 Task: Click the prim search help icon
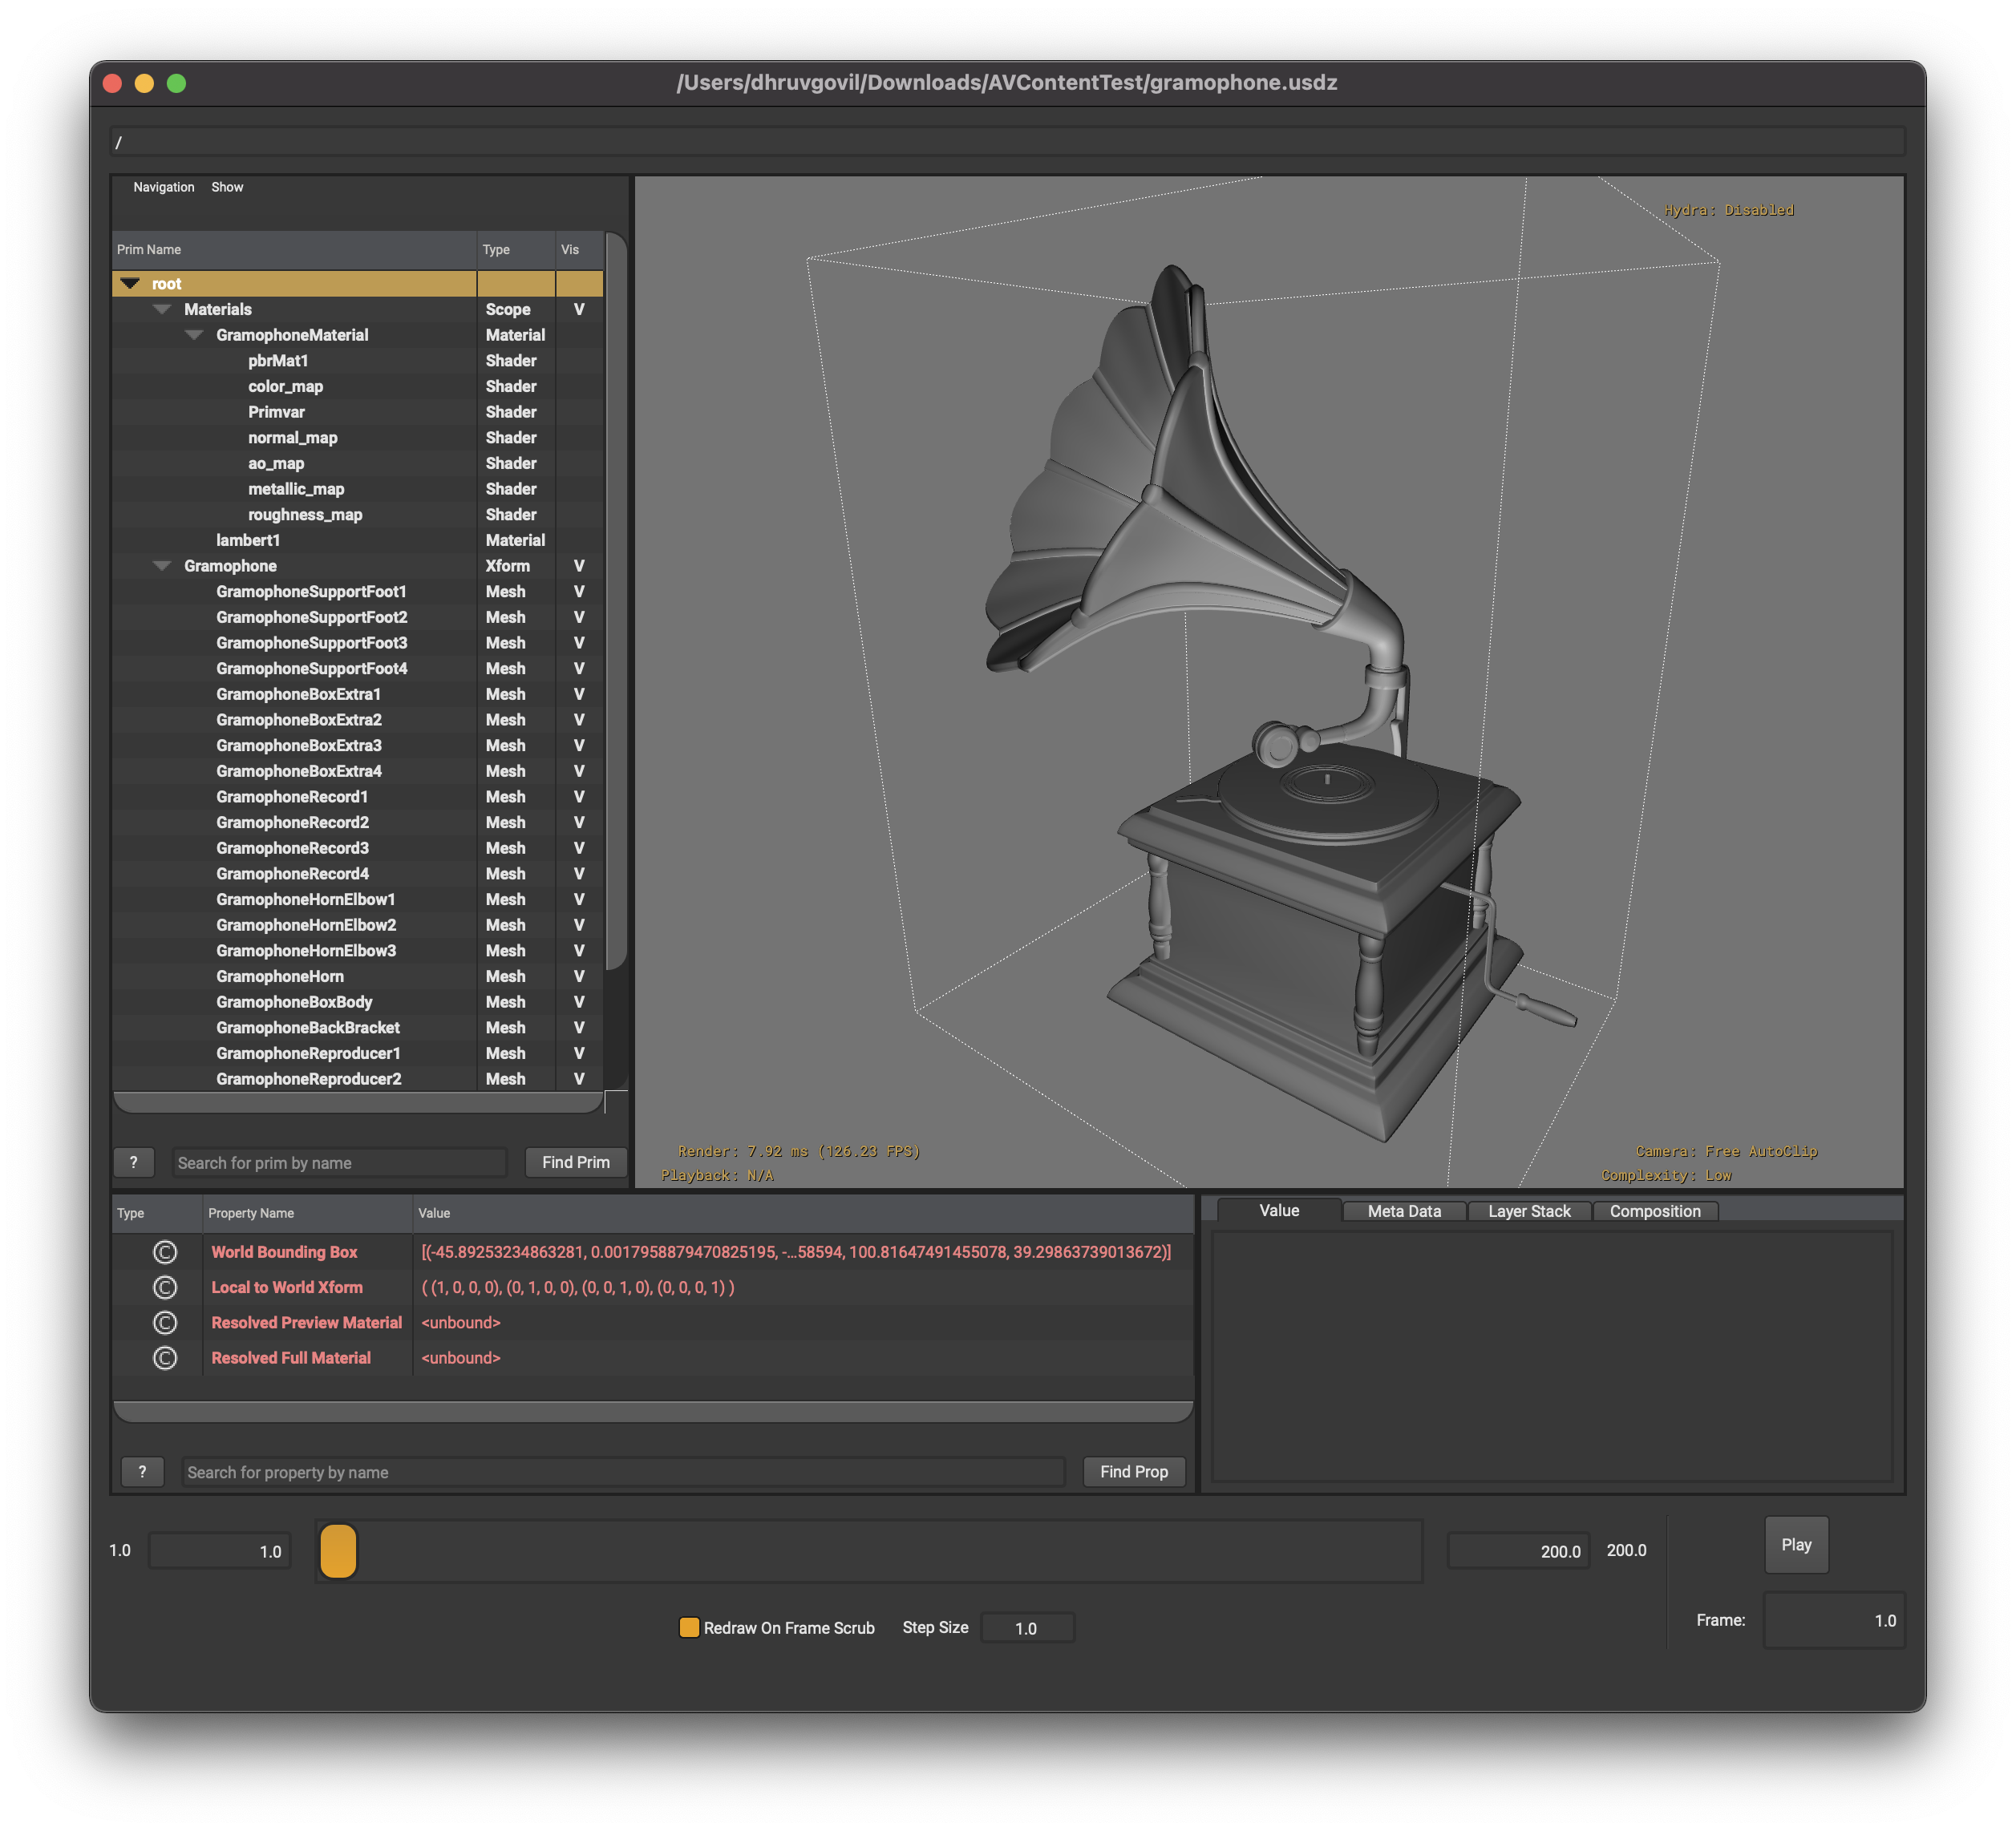coord(135,1162)
